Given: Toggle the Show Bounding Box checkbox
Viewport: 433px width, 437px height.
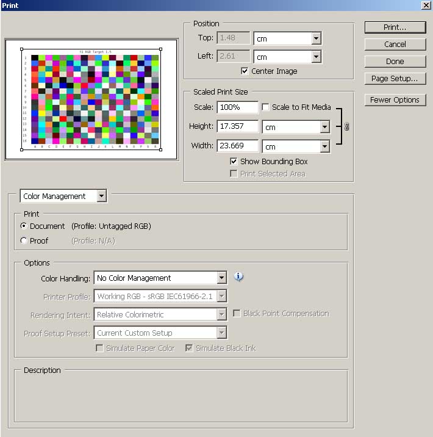Looking at the screenshot, I should click(234, 161).
